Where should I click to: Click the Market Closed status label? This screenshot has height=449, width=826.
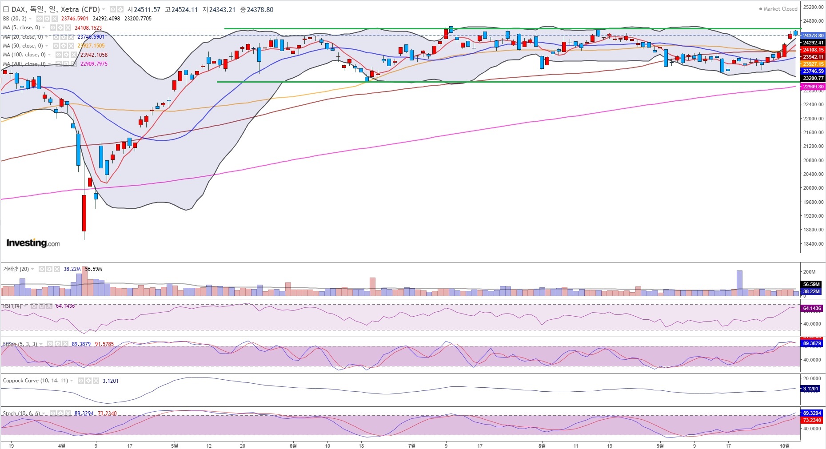pyautogui.click(x=778, y=9)
